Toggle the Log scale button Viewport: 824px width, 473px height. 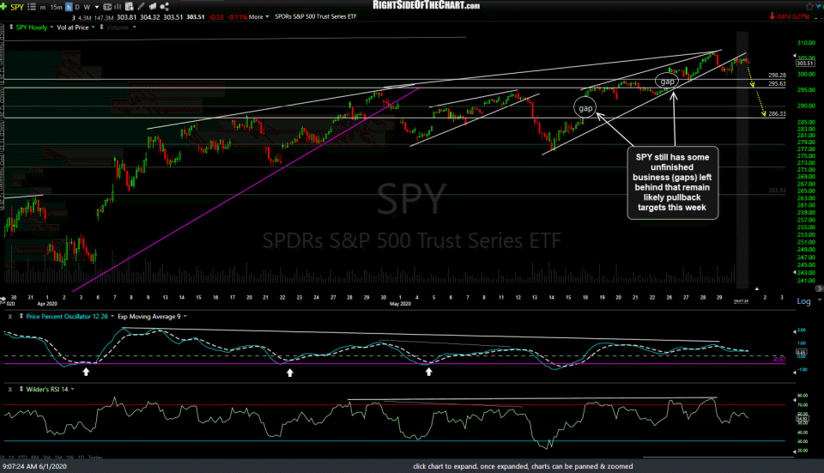click(x=803, y=301)
